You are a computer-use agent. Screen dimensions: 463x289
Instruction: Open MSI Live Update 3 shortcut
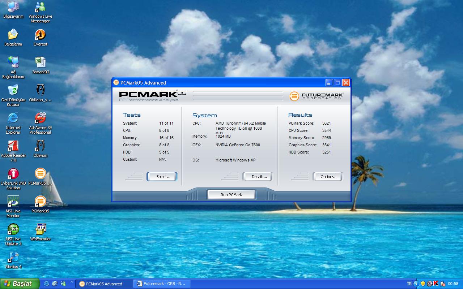tap(13, 234)
